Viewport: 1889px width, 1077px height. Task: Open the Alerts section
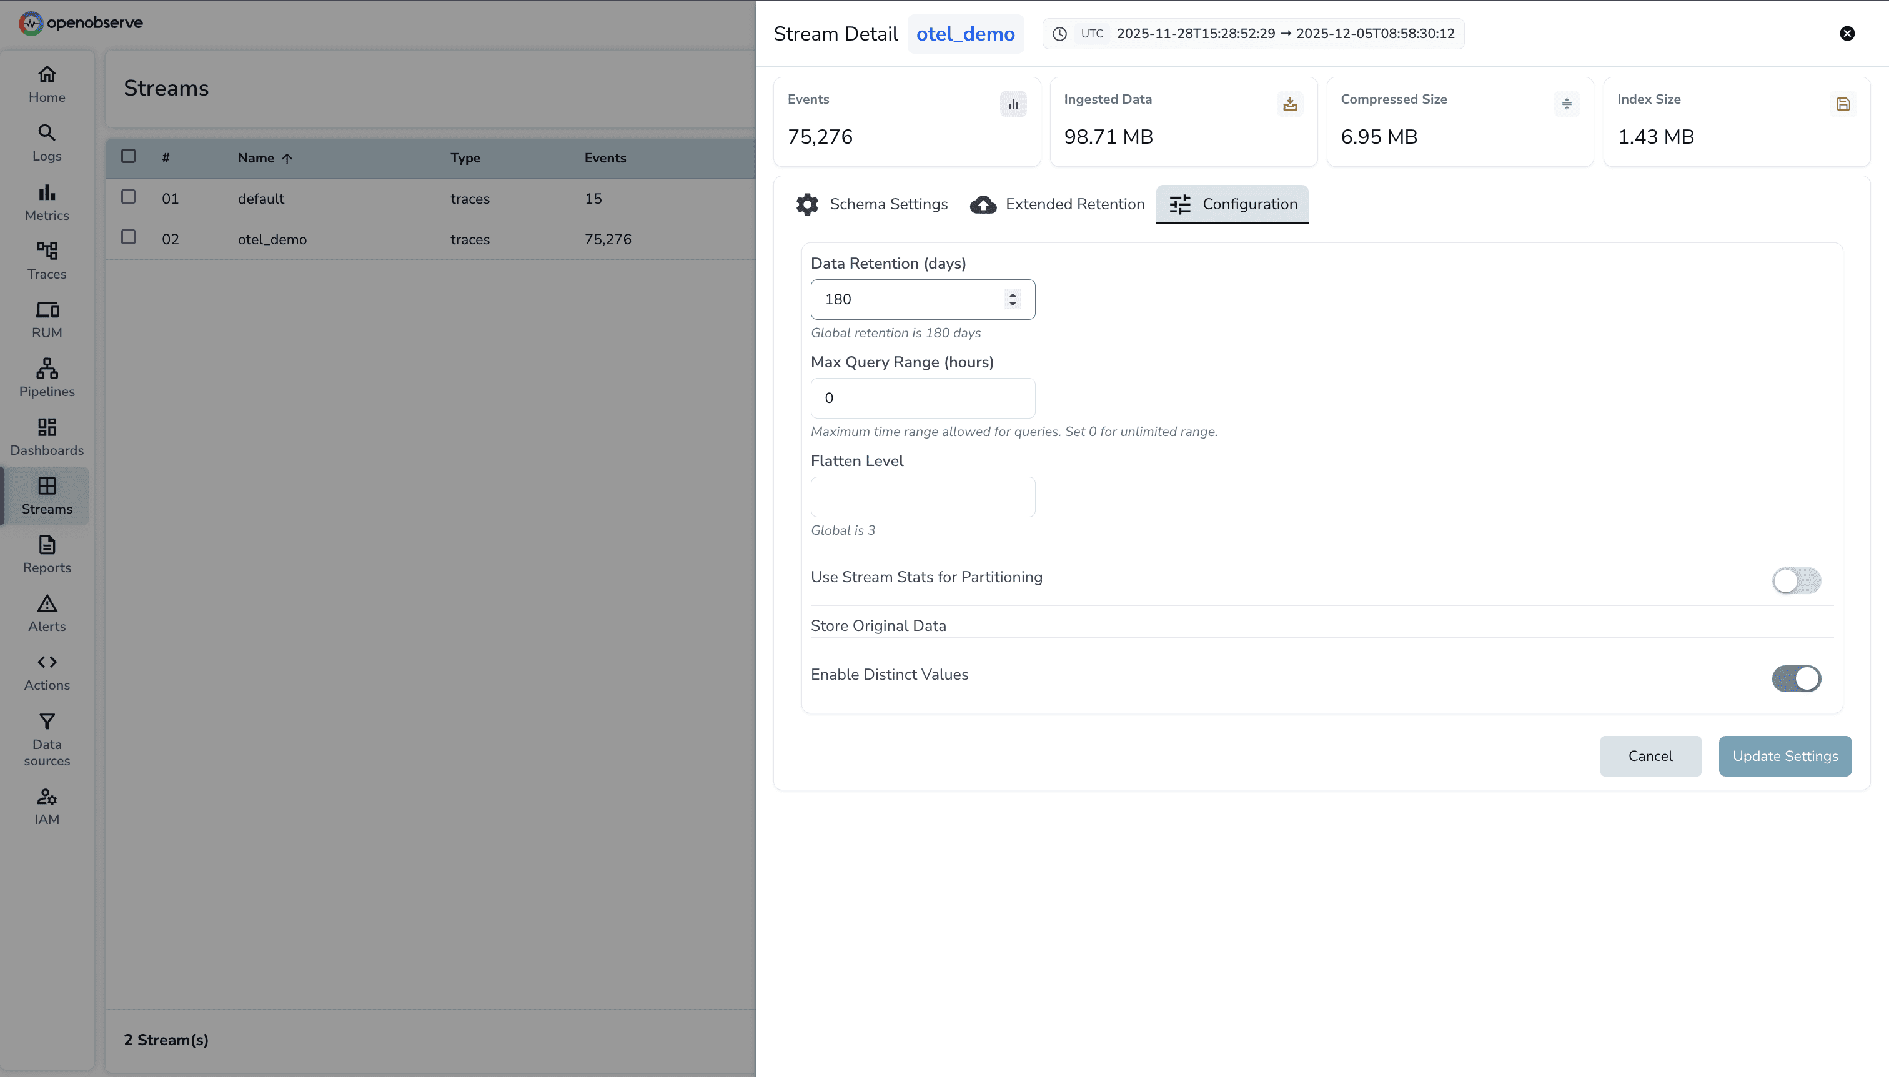point(47,613)
